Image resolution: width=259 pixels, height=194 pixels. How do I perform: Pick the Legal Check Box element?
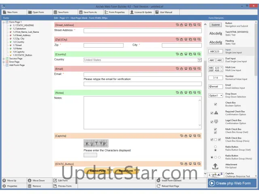tap(231, 122)
